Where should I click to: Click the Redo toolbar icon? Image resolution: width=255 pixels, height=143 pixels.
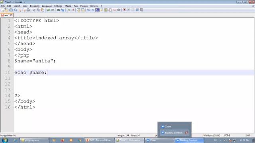tap(53, 10)
